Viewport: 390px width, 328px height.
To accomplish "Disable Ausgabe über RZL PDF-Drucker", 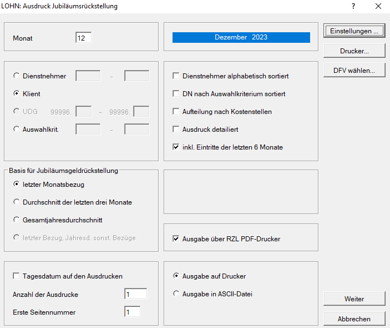I will (x=176, y=239).
